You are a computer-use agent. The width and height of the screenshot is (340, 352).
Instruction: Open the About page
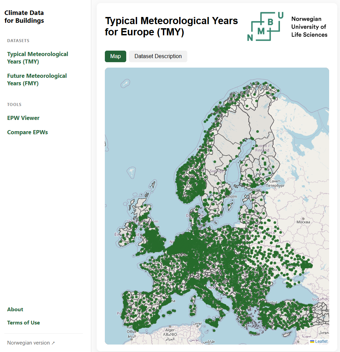point(15,309)
